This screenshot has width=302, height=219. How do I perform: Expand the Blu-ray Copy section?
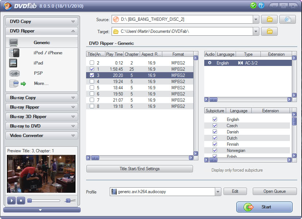point(42,98)
